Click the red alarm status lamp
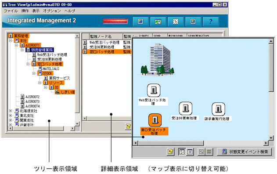 coord(115,22)
